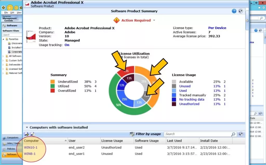Expand the Custom Software tree node
Screen dimensions: 266x165
click(x=3, y=61)
